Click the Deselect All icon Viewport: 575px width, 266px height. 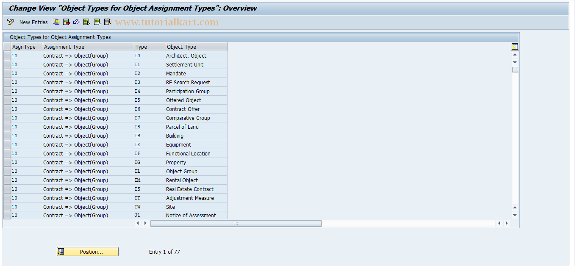coord(107,22)
